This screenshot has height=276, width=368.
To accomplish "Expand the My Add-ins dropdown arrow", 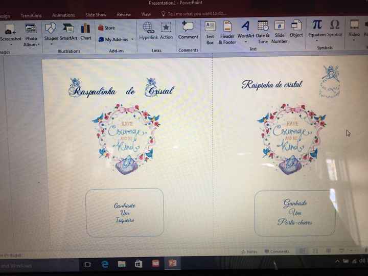I will pyautogui.click(x=132, y=39).
